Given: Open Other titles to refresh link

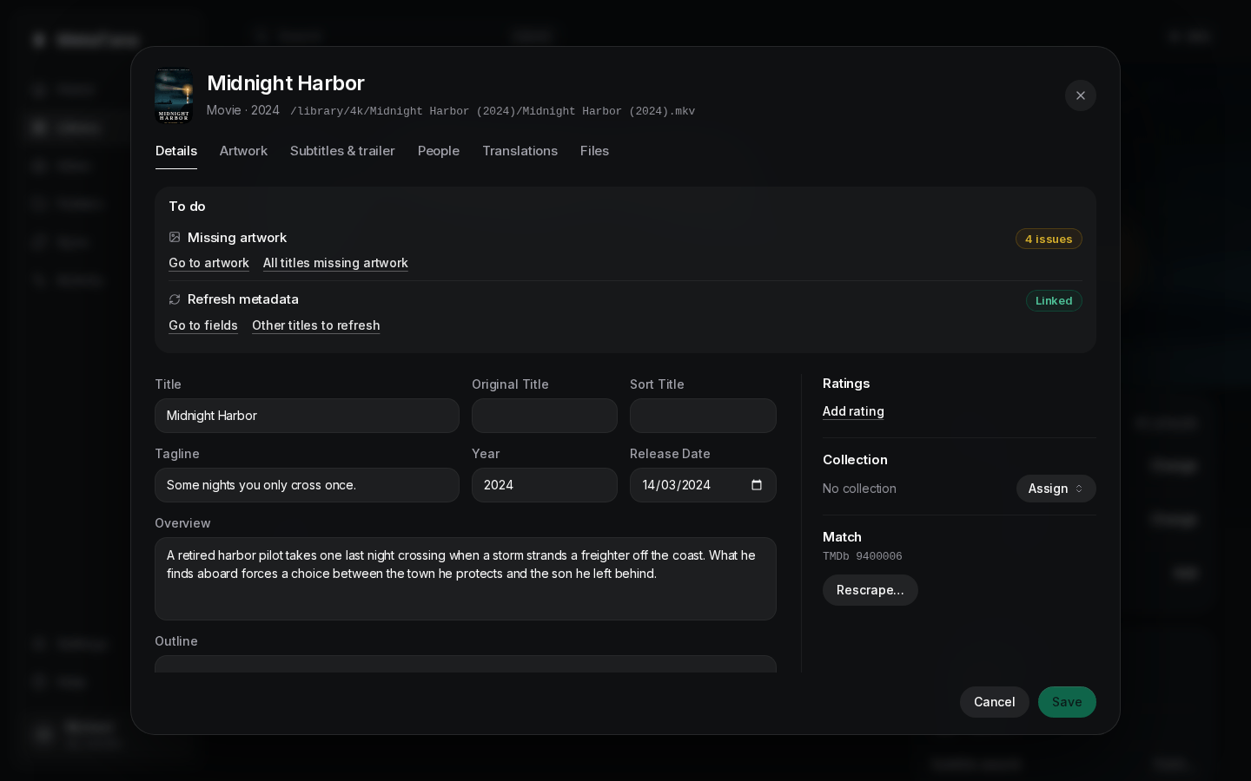Looking at the screenshot, I should pyautogui.click(x=316, y=325).
